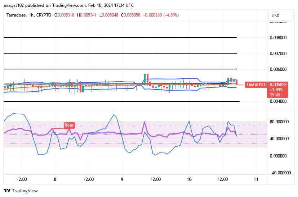The height and width of the screenshot is (197, 298).
Task: Click the Tamadoge symbol title
Action: (x=16, y=15)
